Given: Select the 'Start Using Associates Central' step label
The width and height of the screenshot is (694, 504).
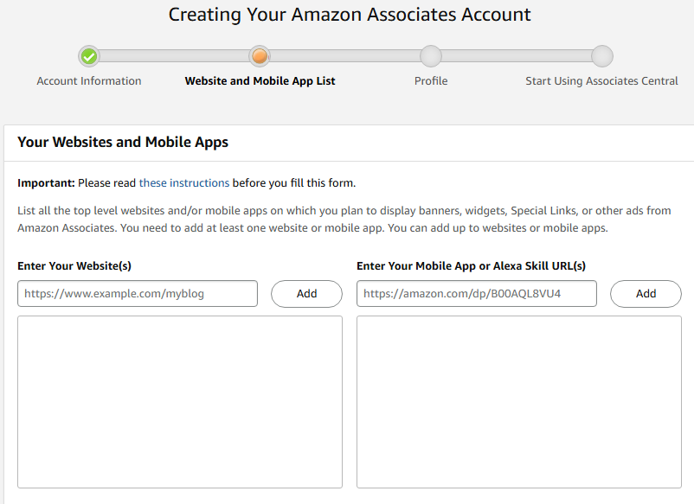Looking at the screenshot, I should tap(602, 81).
